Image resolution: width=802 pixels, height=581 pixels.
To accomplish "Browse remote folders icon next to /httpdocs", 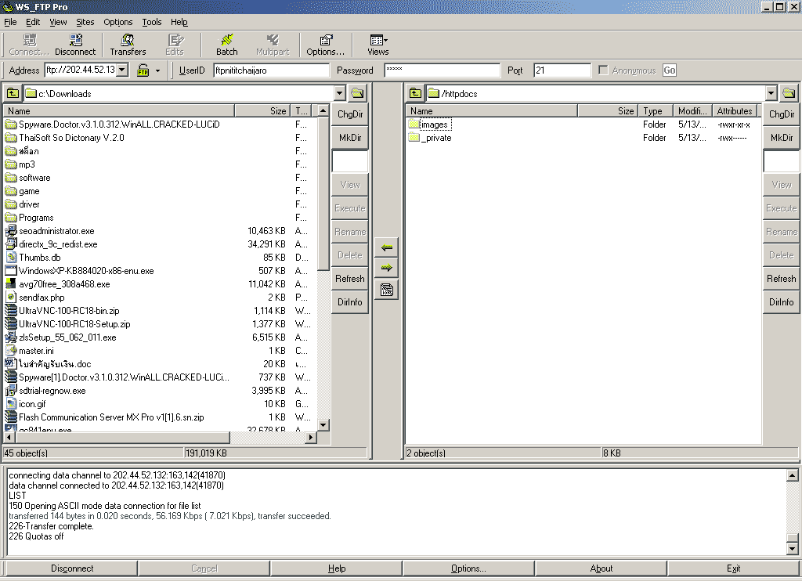I will (x=789, y=93).
